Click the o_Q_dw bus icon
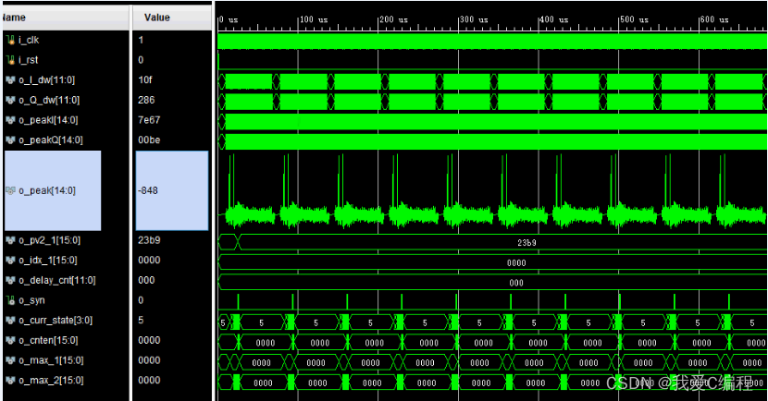 pos(10,100)
